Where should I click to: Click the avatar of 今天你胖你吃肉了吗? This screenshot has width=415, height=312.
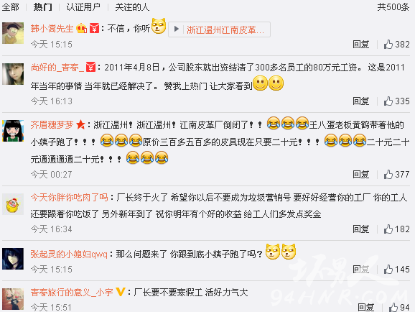13,204
